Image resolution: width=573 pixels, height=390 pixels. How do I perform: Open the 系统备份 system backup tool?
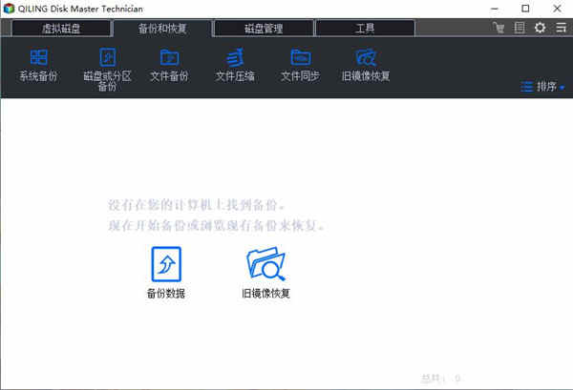[x=38, y=65]
